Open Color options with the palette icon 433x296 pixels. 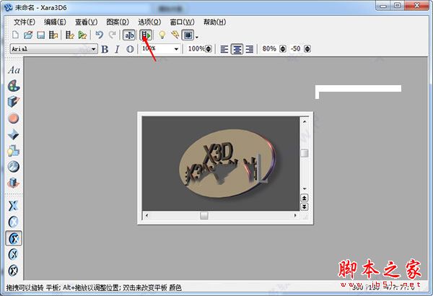(x=14, y=86)
